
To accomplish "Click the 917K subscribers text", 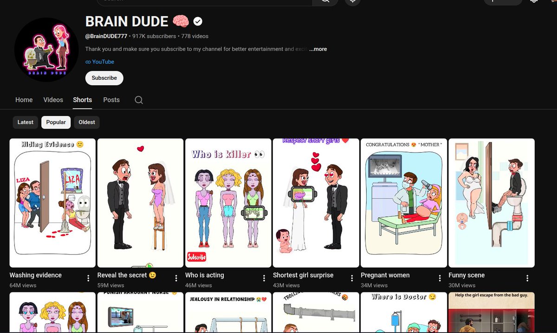I will (x=154, y=36).
